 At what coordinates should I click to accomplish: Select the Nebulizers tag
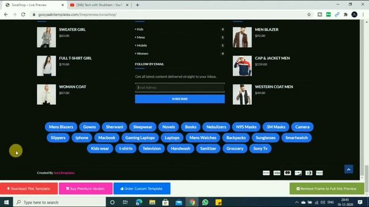[216, 127]
